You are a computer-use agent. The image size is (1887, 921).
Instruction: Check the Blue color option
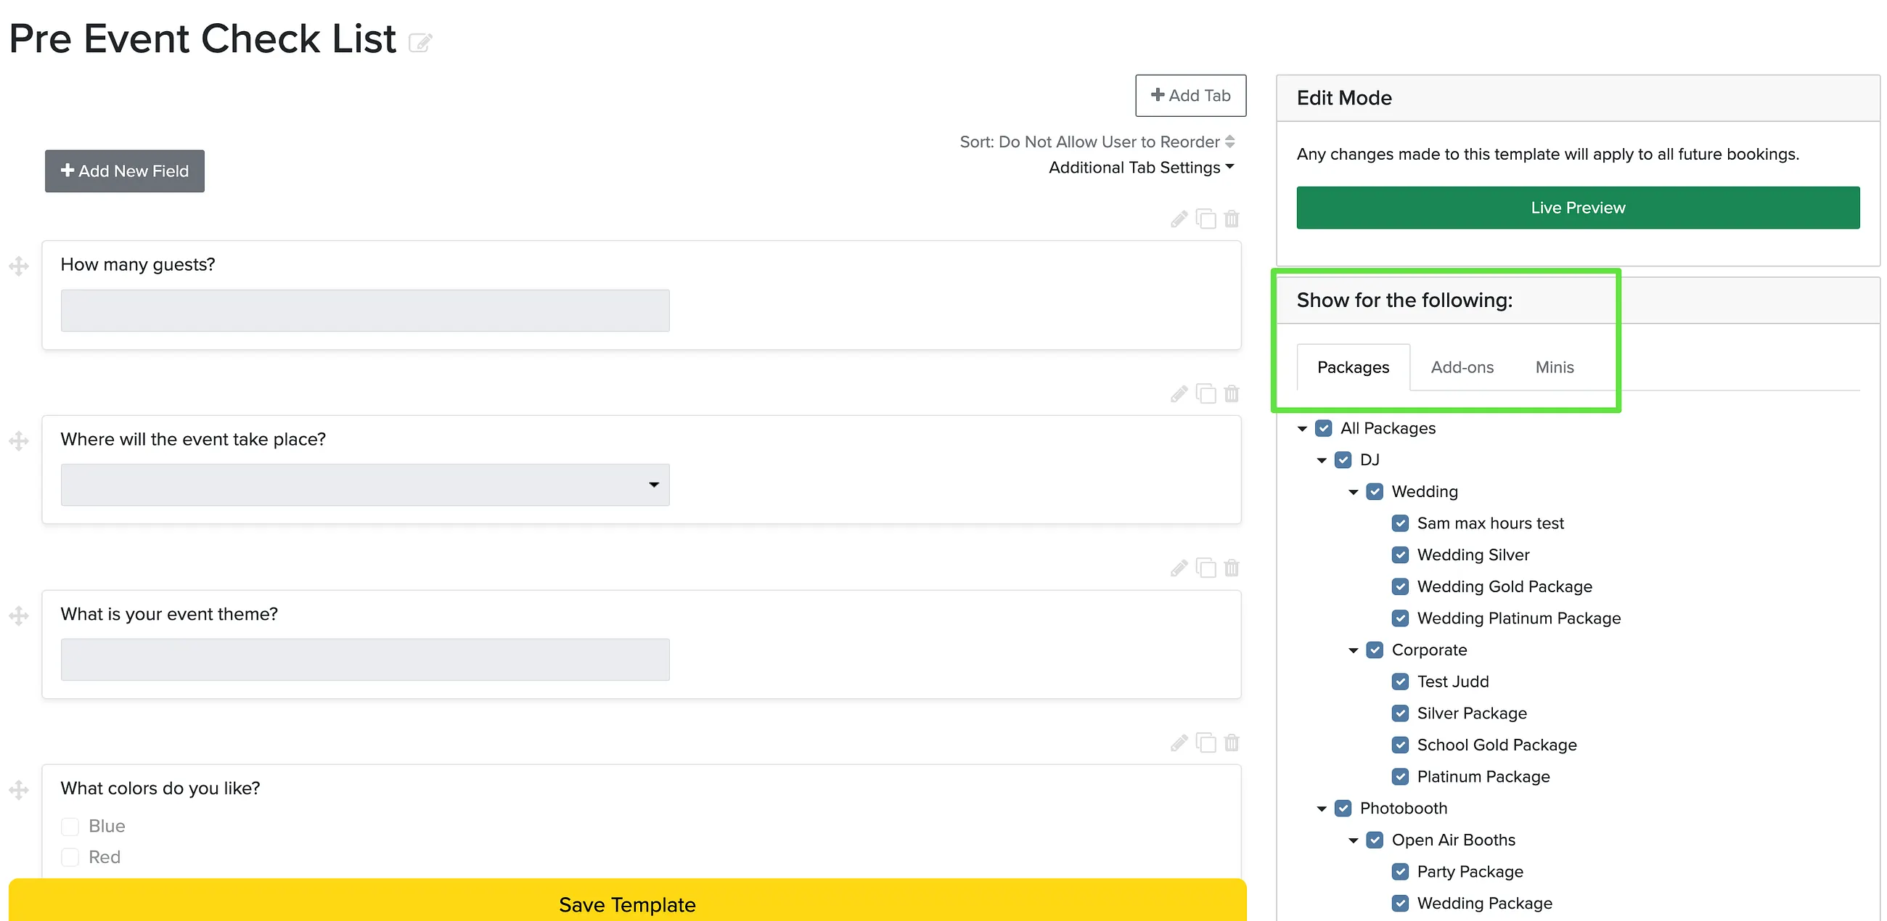[70, 827]
